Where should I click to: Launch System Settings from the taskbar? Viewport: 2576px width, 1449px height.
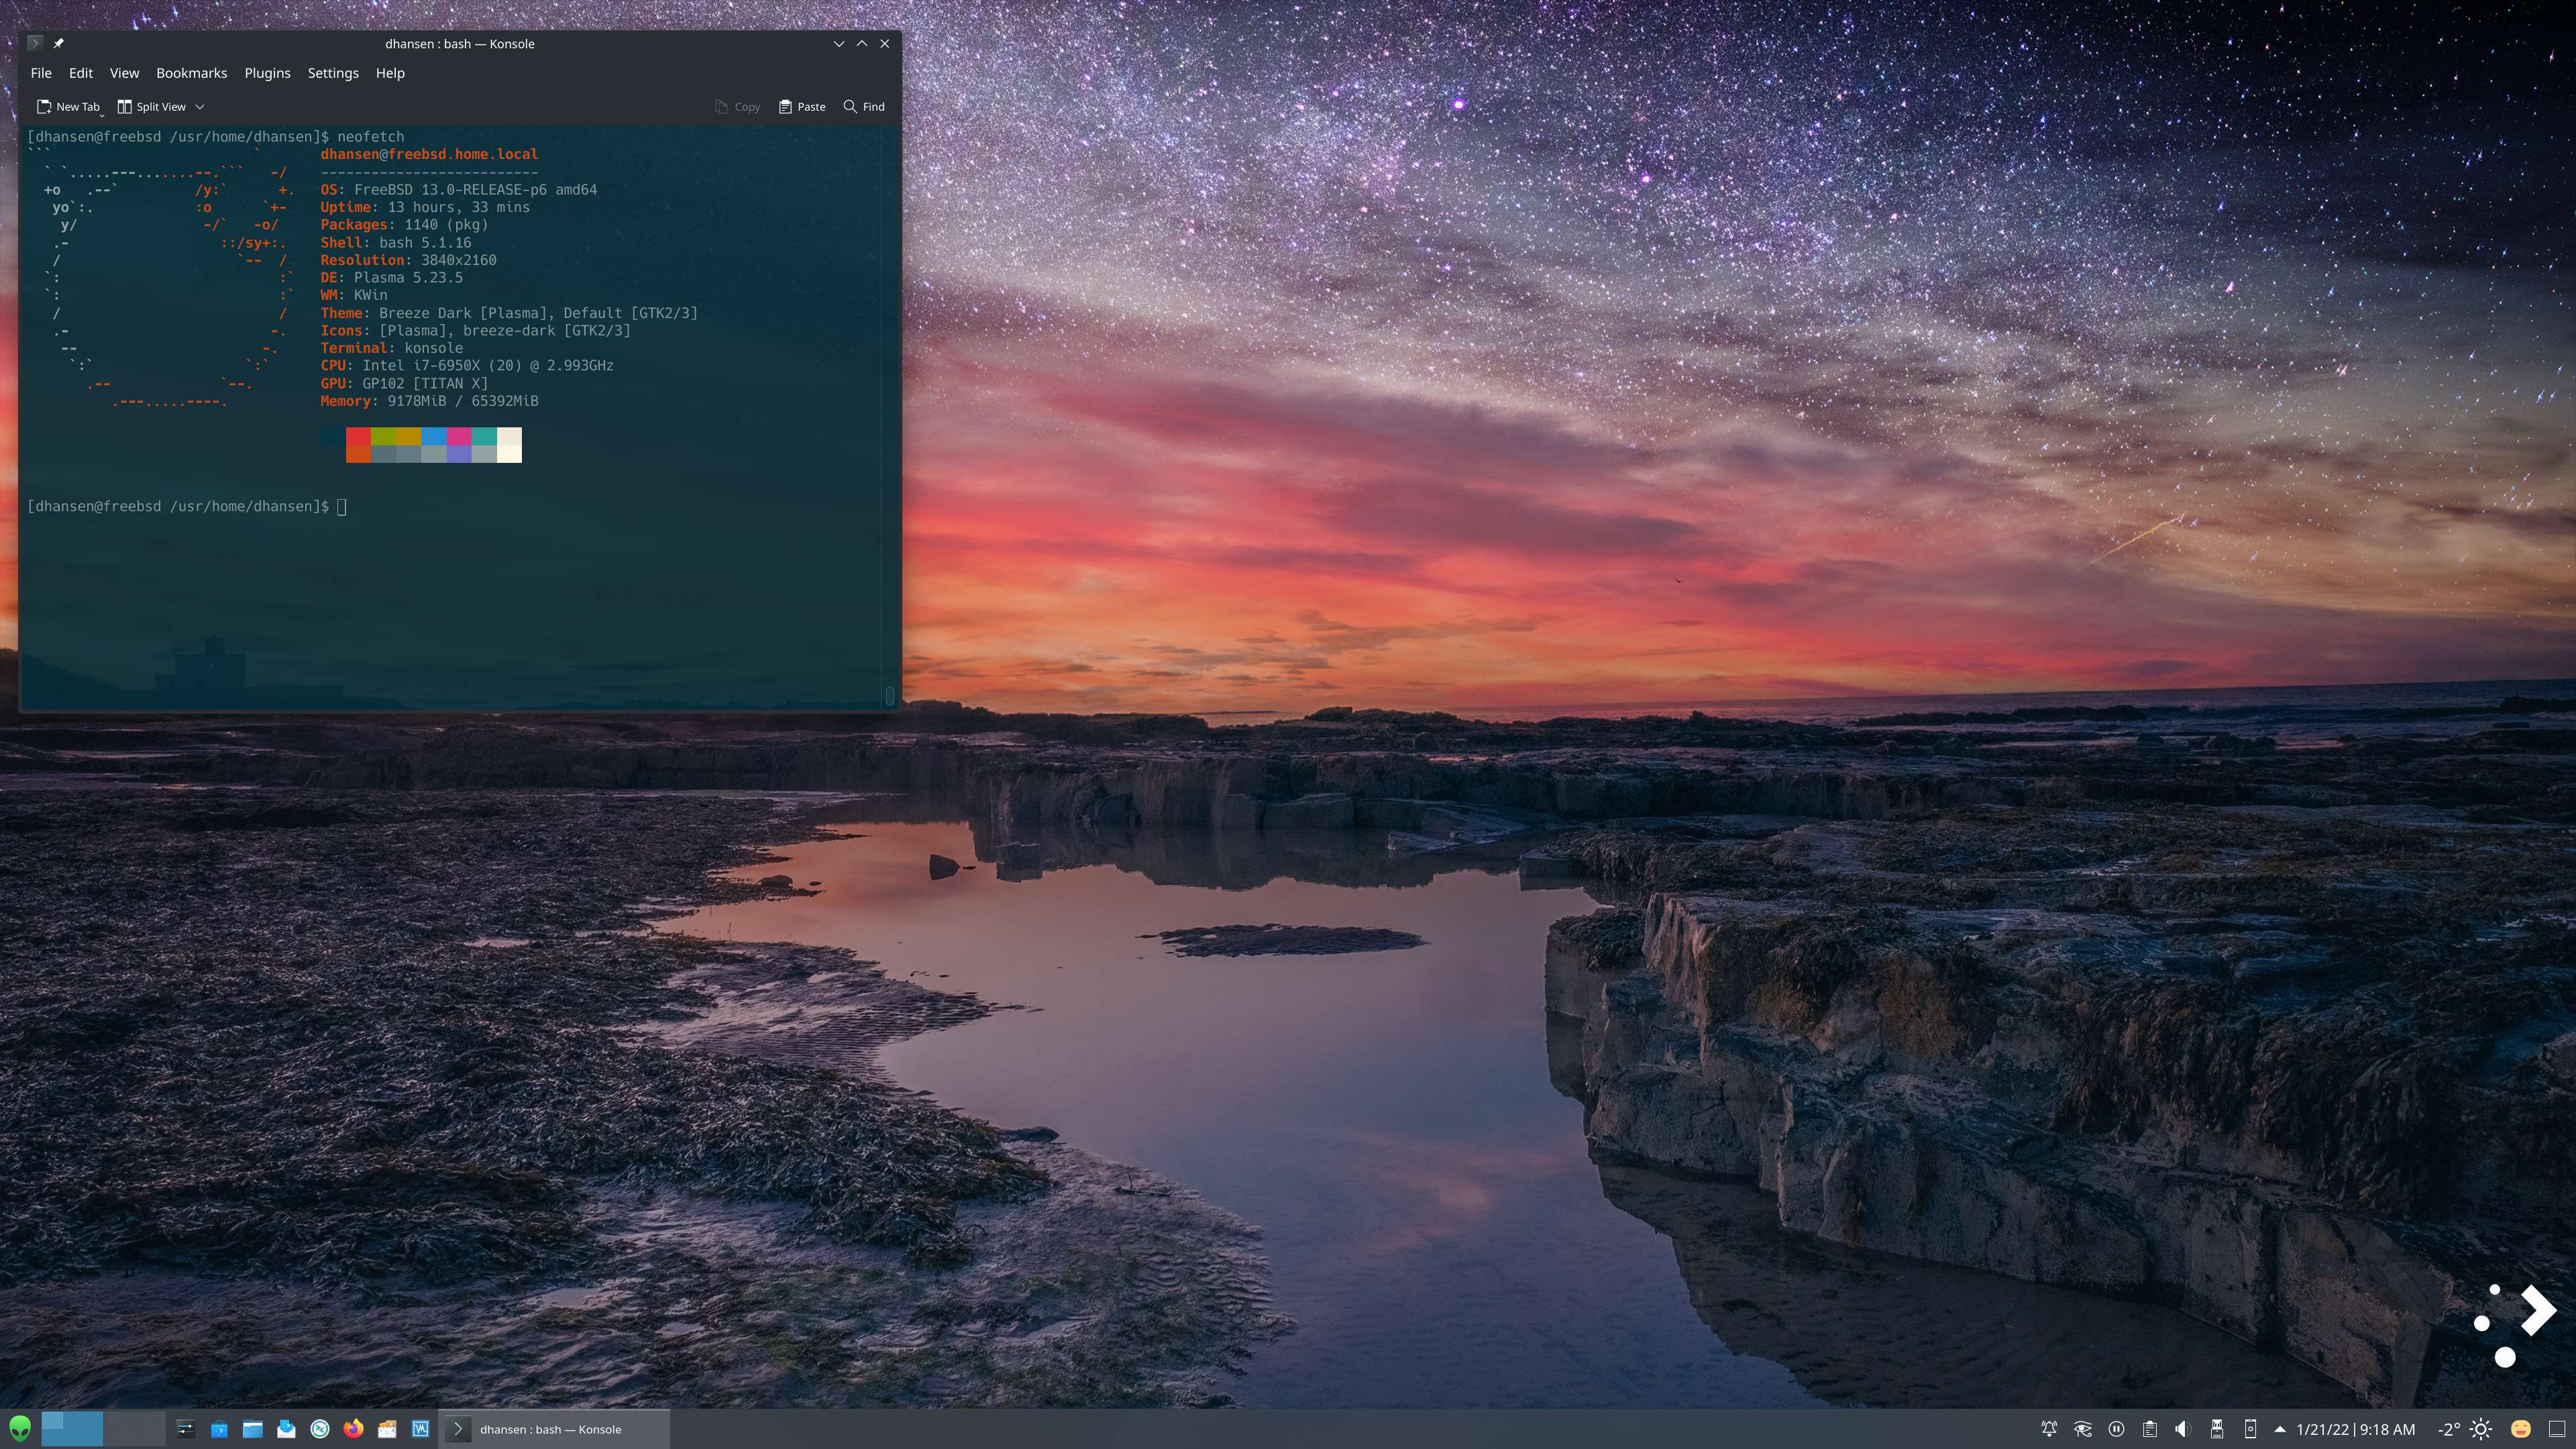click(x=185, y=1429)
